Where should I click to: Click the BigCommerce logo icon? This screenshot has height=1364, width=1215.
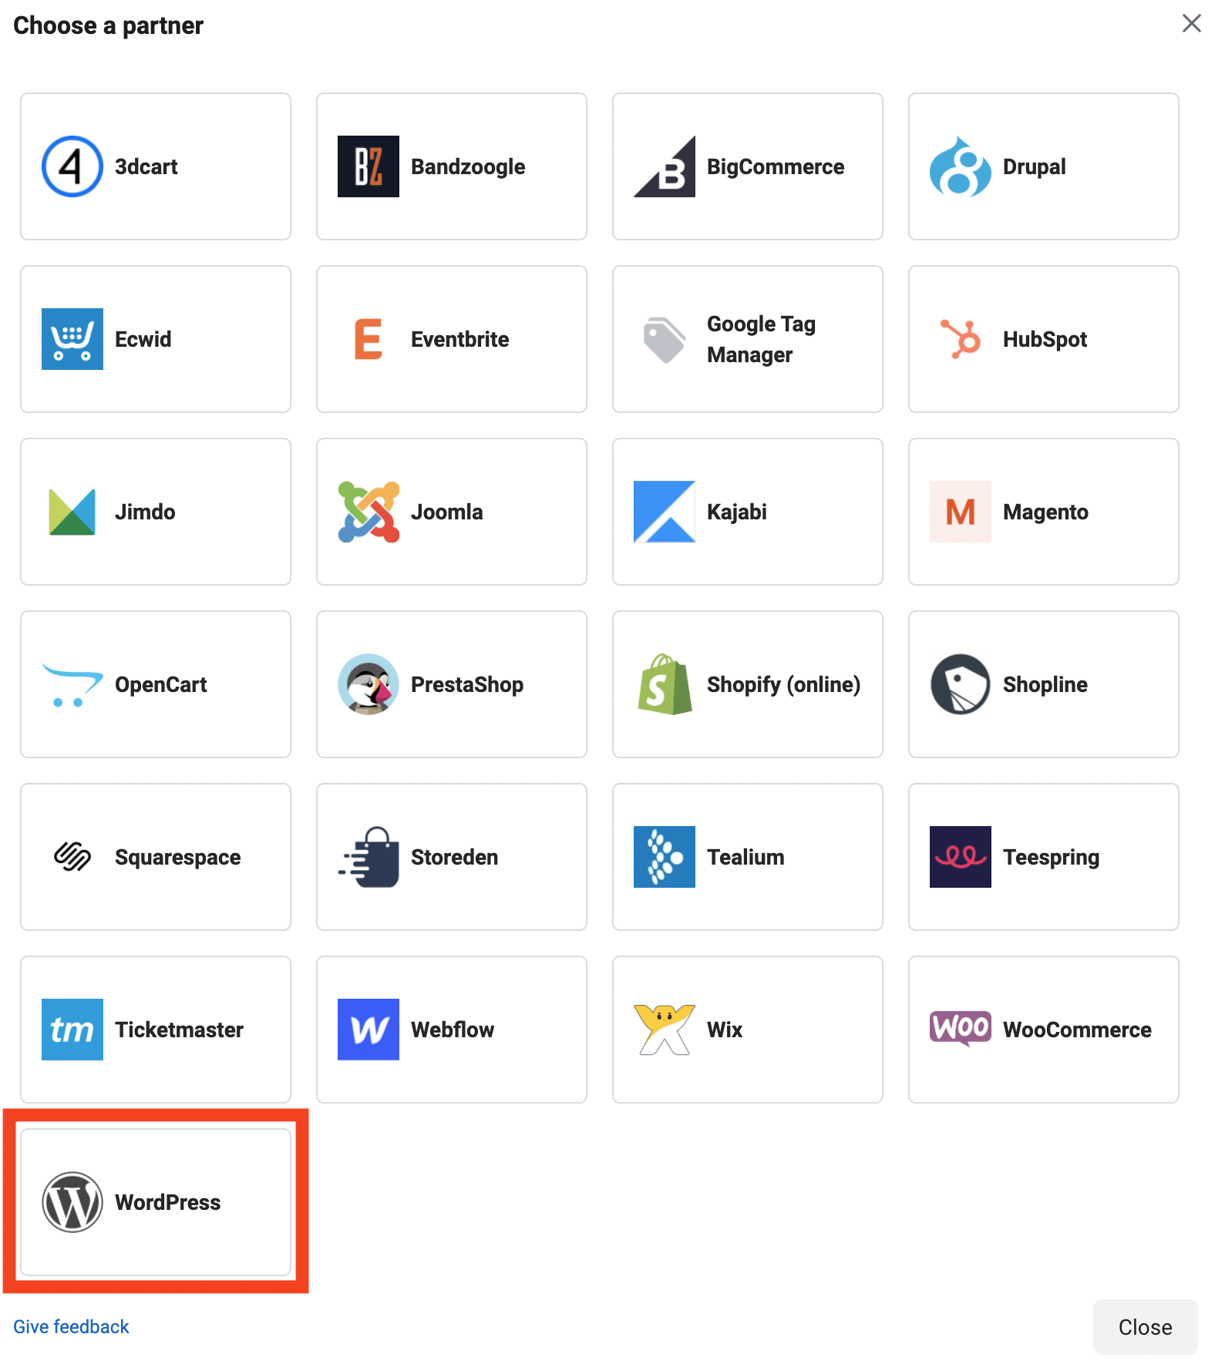(665, 166)
